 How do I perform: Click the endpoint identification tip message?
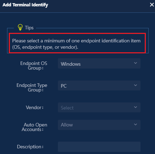point(76,44)
